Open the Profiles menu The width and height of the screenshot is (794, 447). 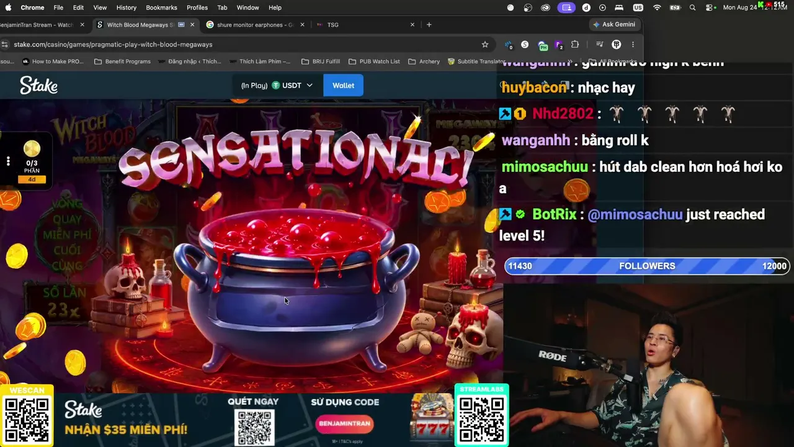tap(197, 7)
